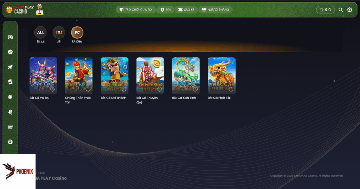Screen dimensions: 360x189
Task: Click the Bắt Cá Vũ Trụ title text
Action: [x=39, y=98]
